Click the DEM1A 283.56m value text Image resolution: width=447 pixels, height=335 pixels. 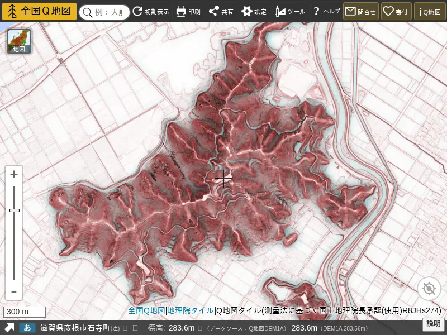click(x=344, y=328)
